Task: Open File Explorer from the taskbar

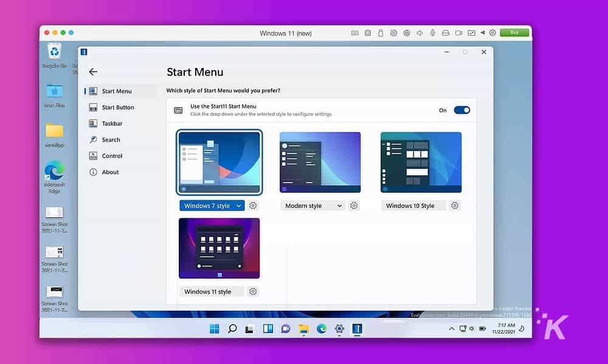Action: point(303,328)
